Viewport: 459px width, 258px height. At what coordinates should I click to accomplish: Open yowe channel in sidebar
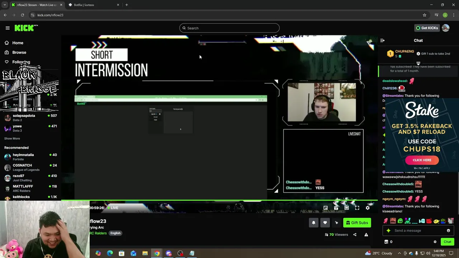pos(30,128)
